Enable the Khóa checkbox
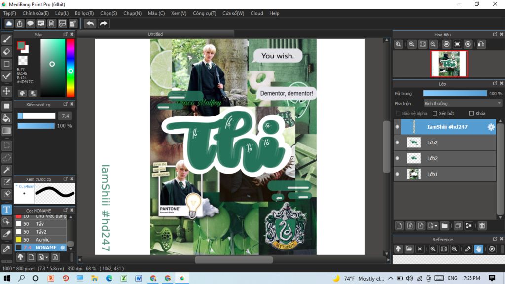 (471, 114)
